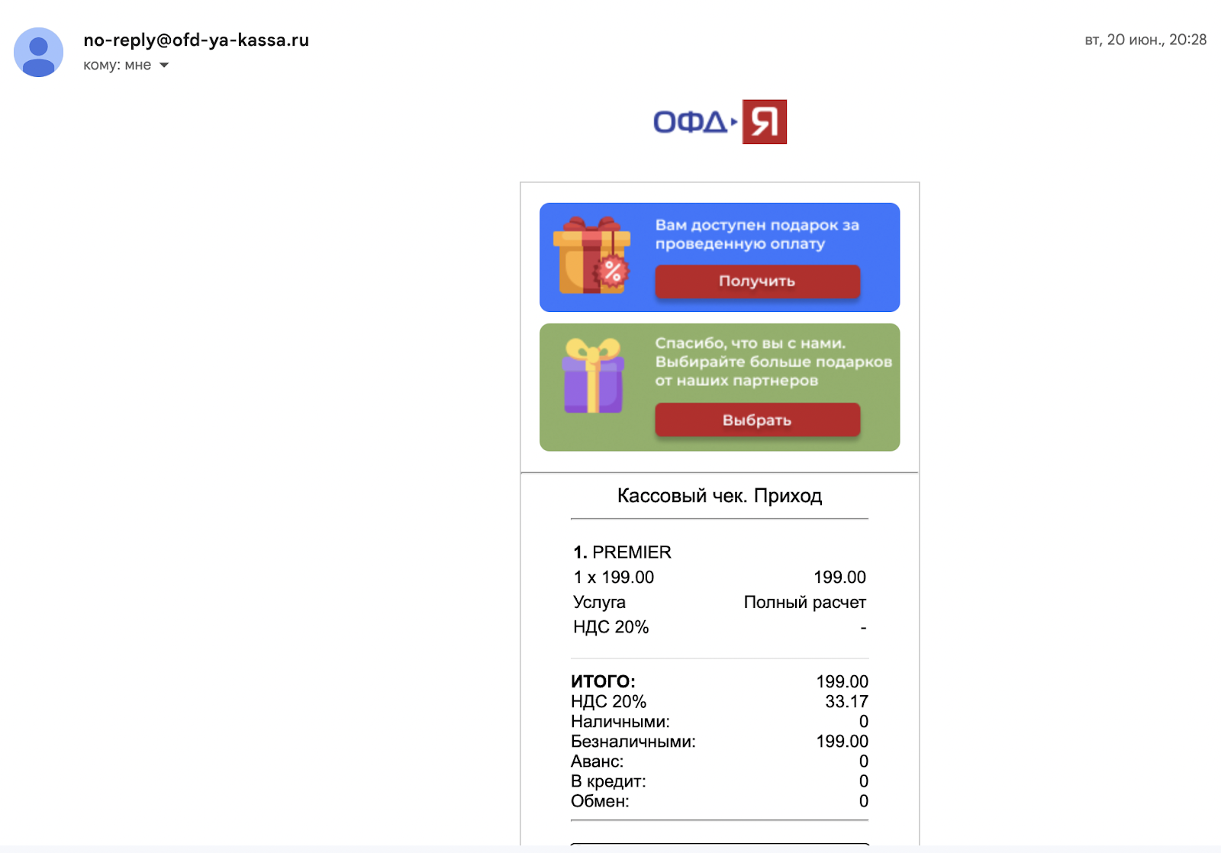Click sender address no-reply@ofd-ya-kassa.ru

pyautogui.click(x=196, y=40)
